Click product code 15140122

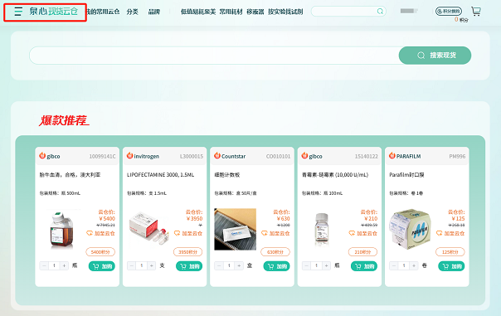pyautogui.click(x=366, y=156)
